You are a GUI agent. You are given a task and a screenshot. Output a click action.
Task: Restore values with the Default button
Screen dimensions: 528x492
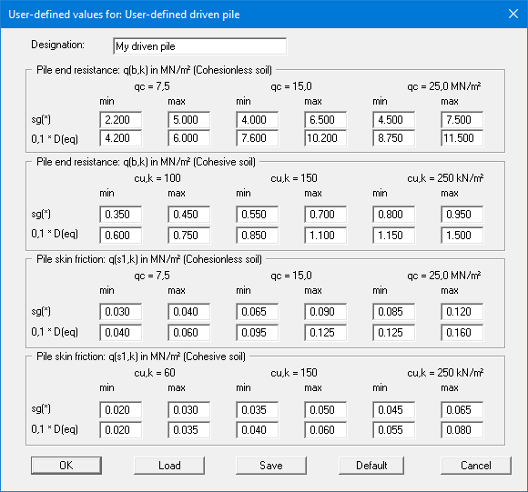point(371,466)
